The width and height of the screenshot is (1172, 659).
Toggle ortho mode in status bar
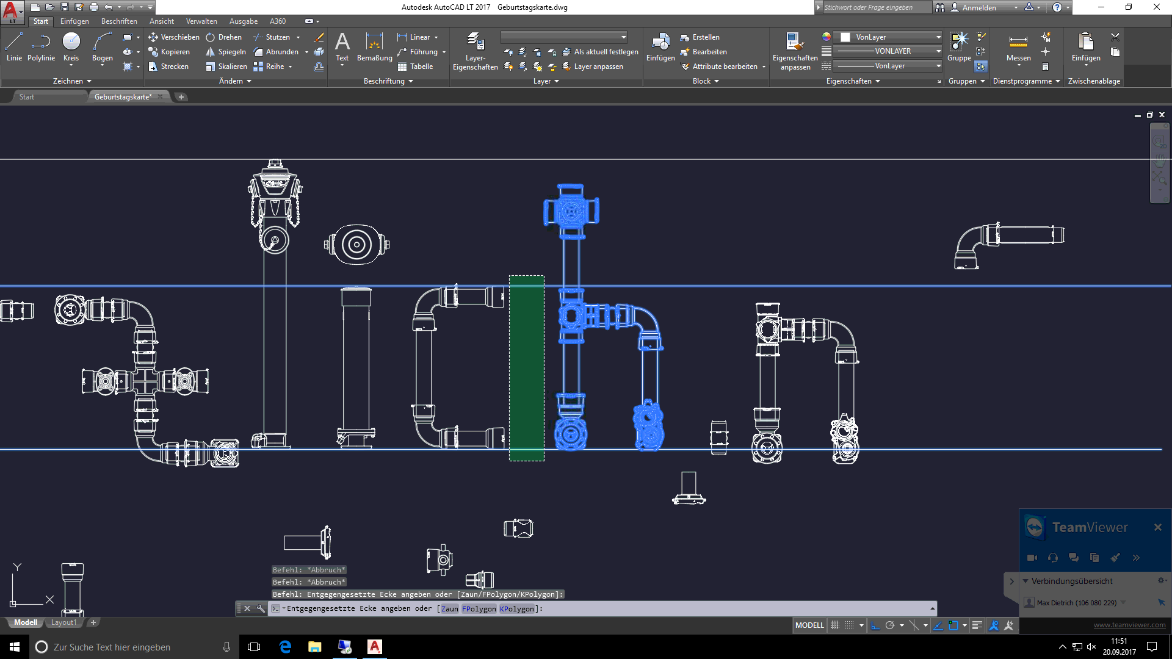(875, 625)
